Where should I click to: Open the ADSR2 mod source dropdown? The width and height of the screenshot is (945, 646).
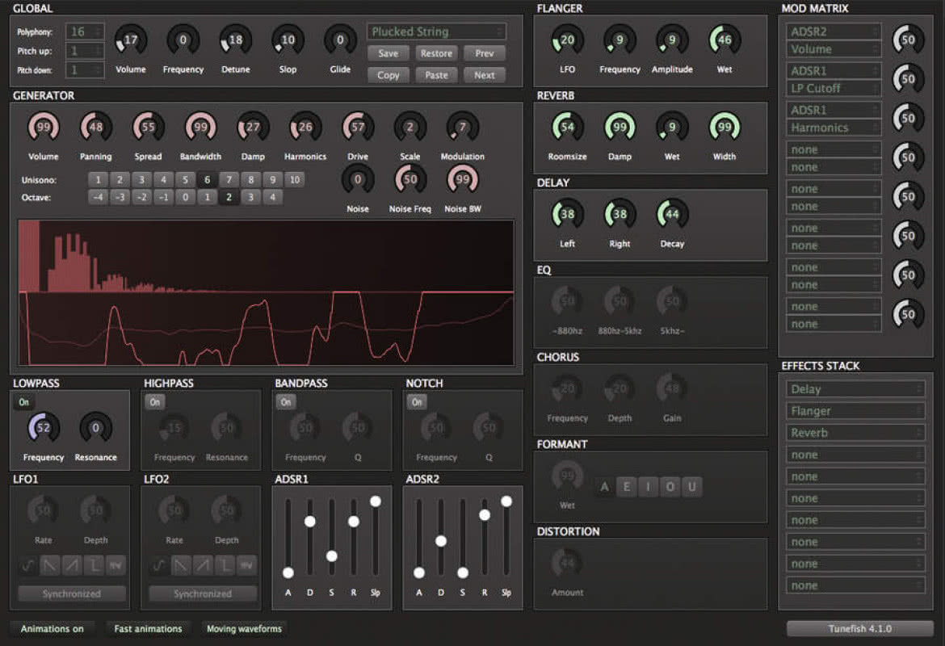[834, 31]
